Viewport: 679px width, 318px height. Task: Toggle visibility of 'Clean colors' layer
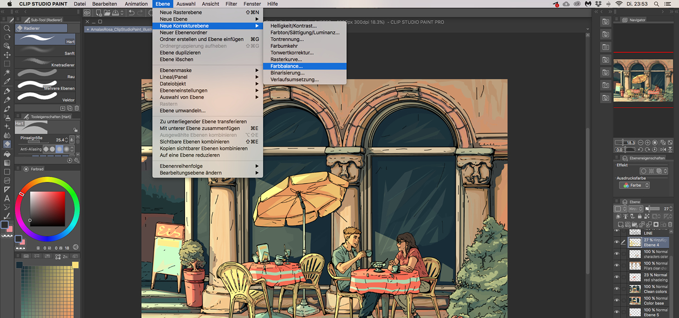[617, 289]
